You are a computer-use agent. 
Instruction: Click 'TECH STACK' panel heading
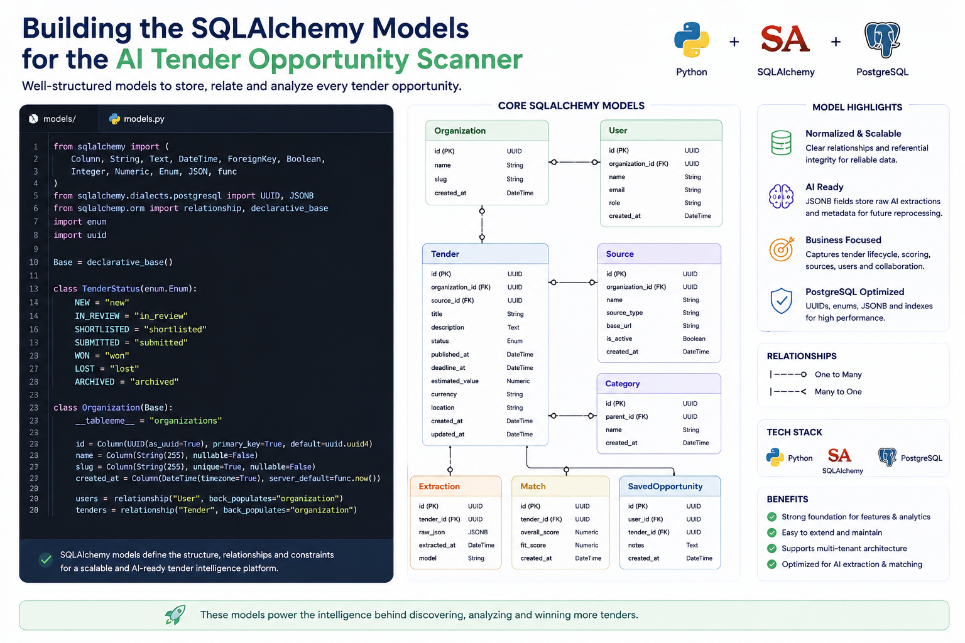(x=794, y=432)
